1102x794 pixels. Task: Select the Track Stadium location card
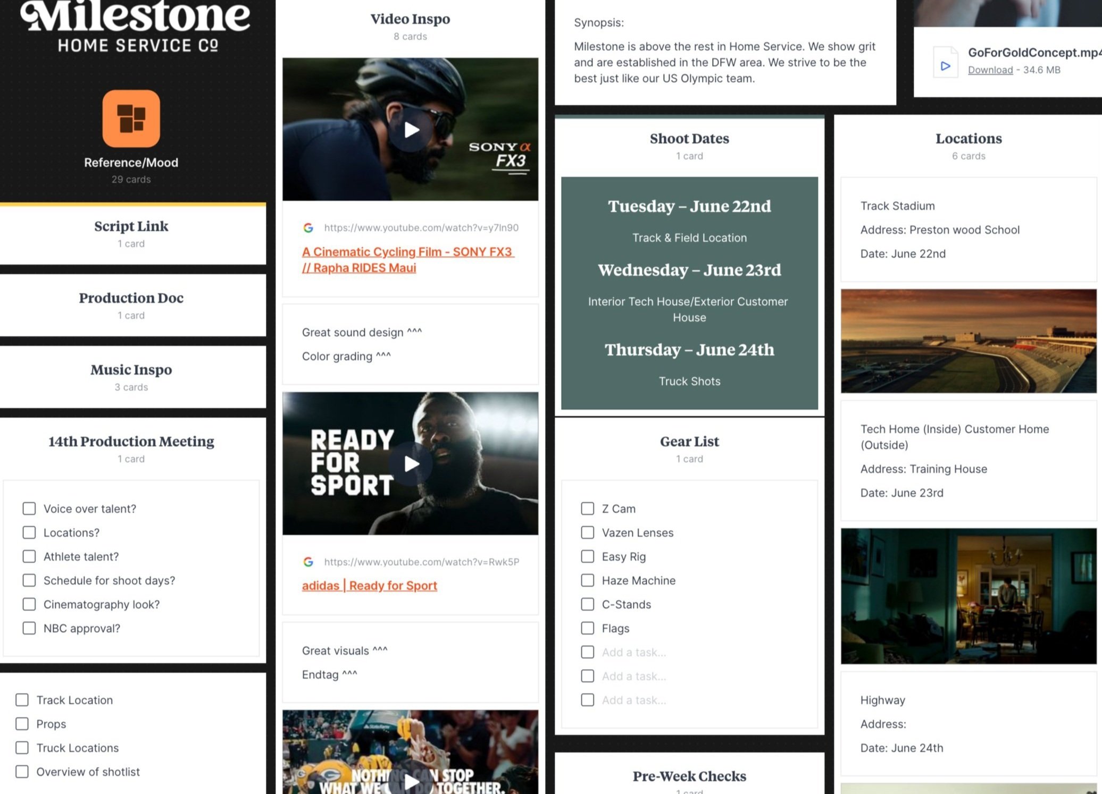coord(969,230)
